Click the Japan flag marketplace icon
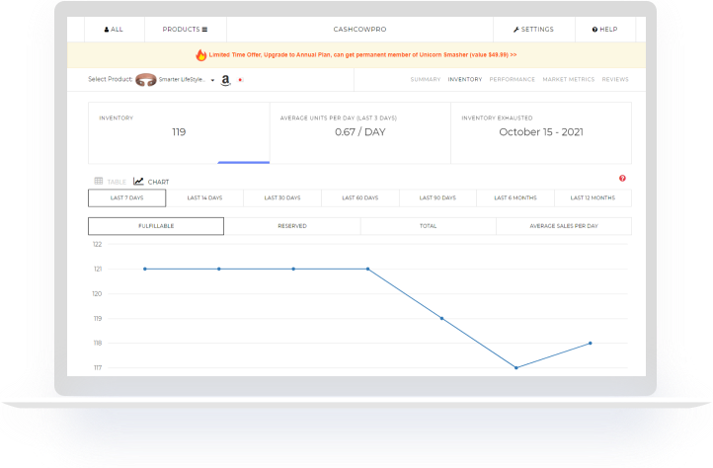The height and width of the screenshot is (468, 713). pos(241,80)
